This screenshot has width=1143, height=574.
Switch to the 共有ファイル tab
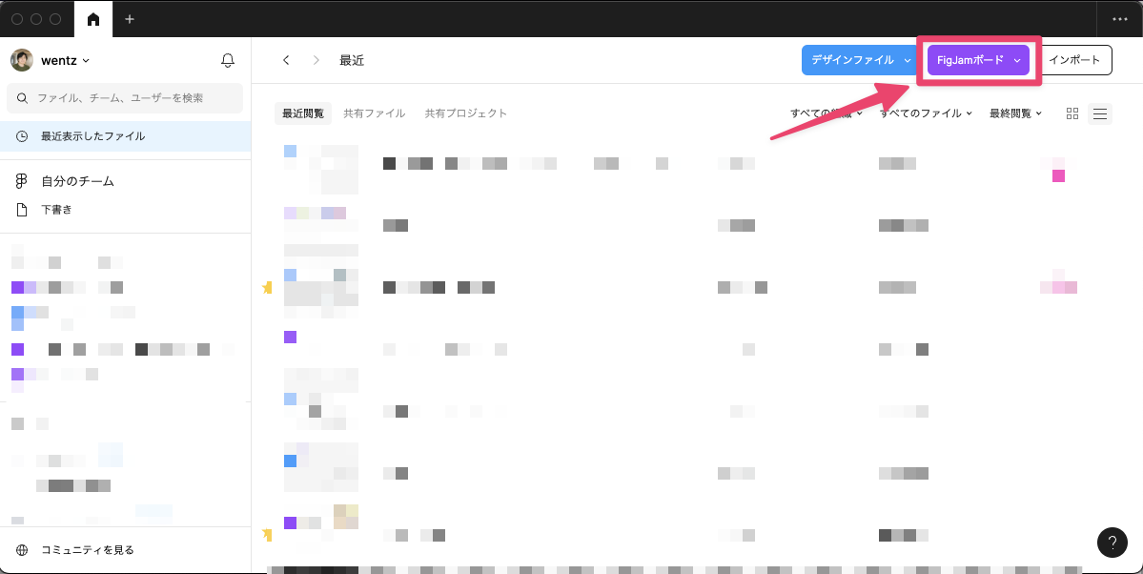pos(374,113)
